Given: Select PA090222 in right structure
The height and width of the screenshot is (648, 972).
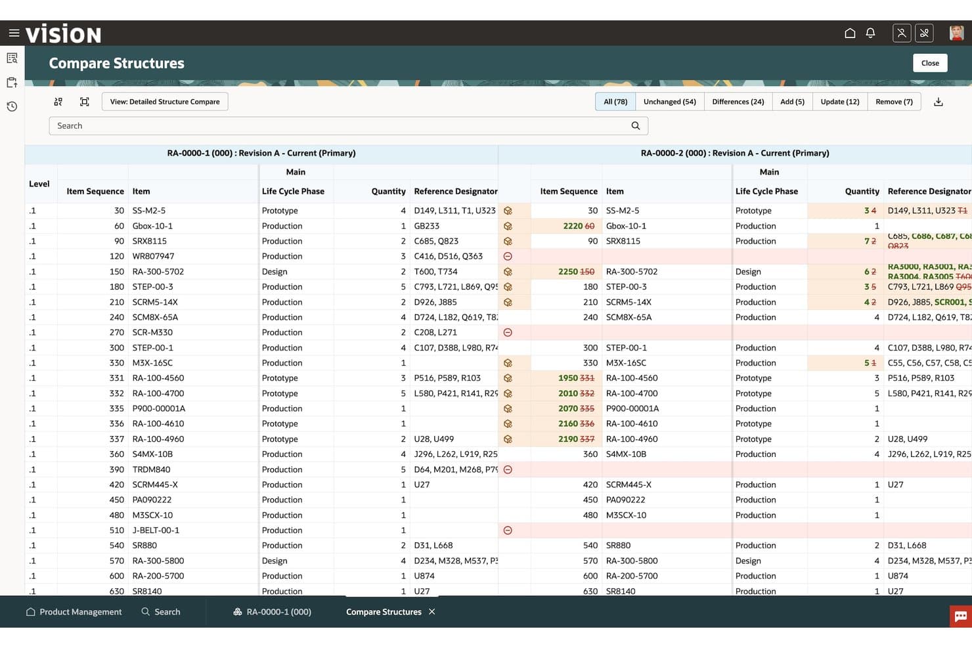Looking at the screenshot, I should coord(625,500).
